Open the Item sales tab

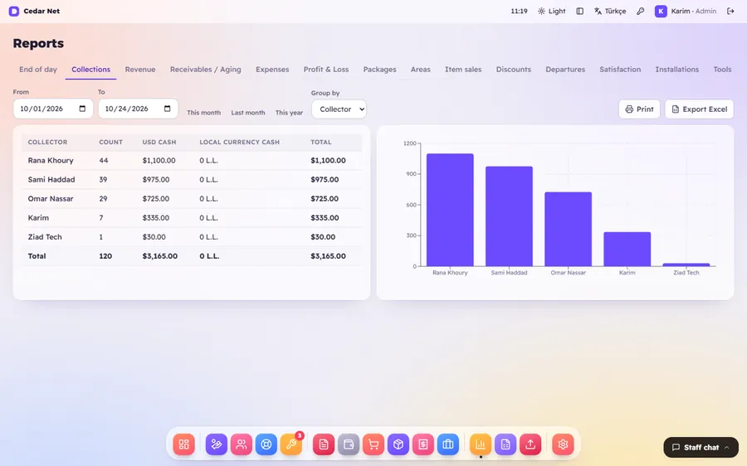(x=463, y=70)
